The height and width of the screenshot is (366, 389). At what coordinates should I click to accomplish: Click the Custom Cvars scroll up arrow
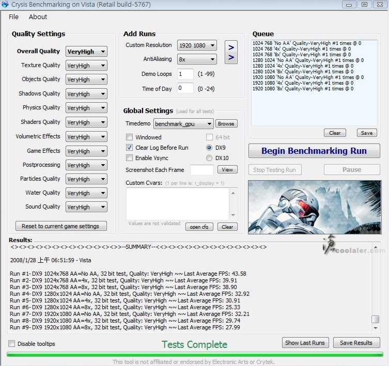click(x=233, y=193)
